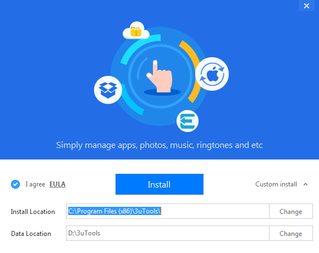Click the Install button
This screenshot has height=253, width=319.
(159, 184)
